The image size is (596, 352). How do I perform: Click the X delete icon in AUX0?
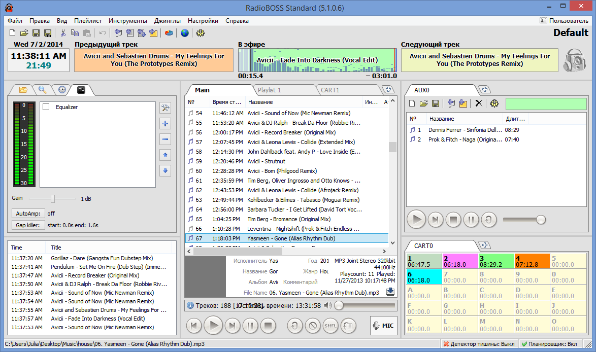point(479,103)
